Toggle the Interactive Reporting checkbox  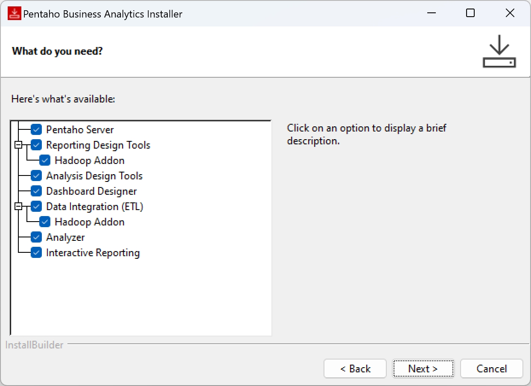click(x=36, y=253)
